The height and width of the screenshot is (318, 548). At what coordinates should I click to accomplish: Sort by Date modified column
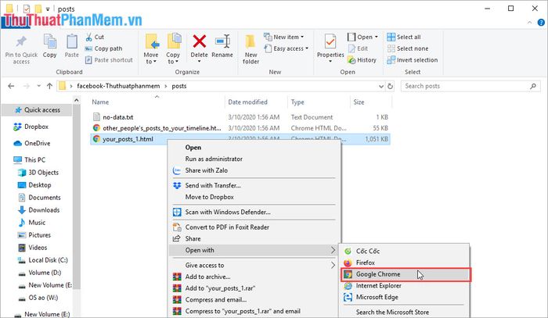[247, 102]
